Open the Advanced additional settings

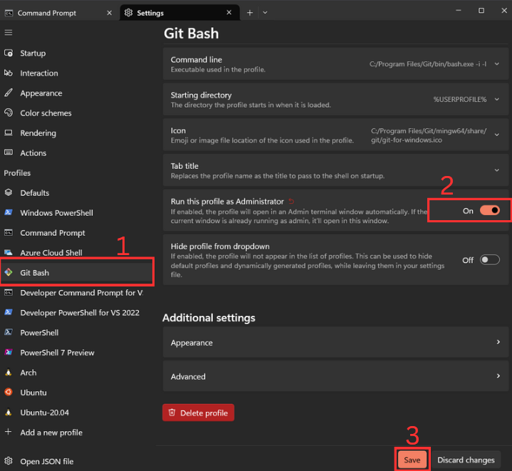(335, 376)
